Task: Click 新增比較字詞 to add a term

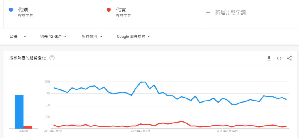Action: [x=230, y=12]
